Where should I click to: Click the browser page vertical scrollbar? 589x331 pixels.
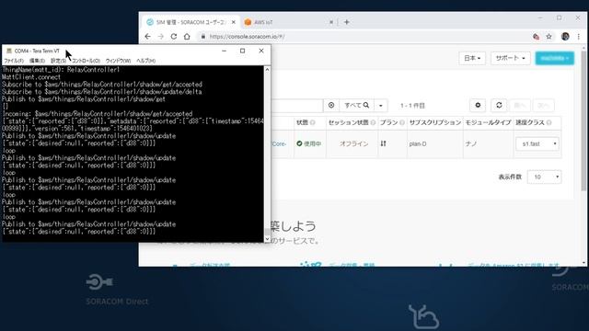pos(583,120)
